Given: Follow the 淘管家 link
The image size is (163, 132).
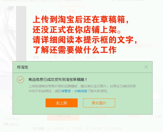Looking at the screenshot, I should [66, 91].
